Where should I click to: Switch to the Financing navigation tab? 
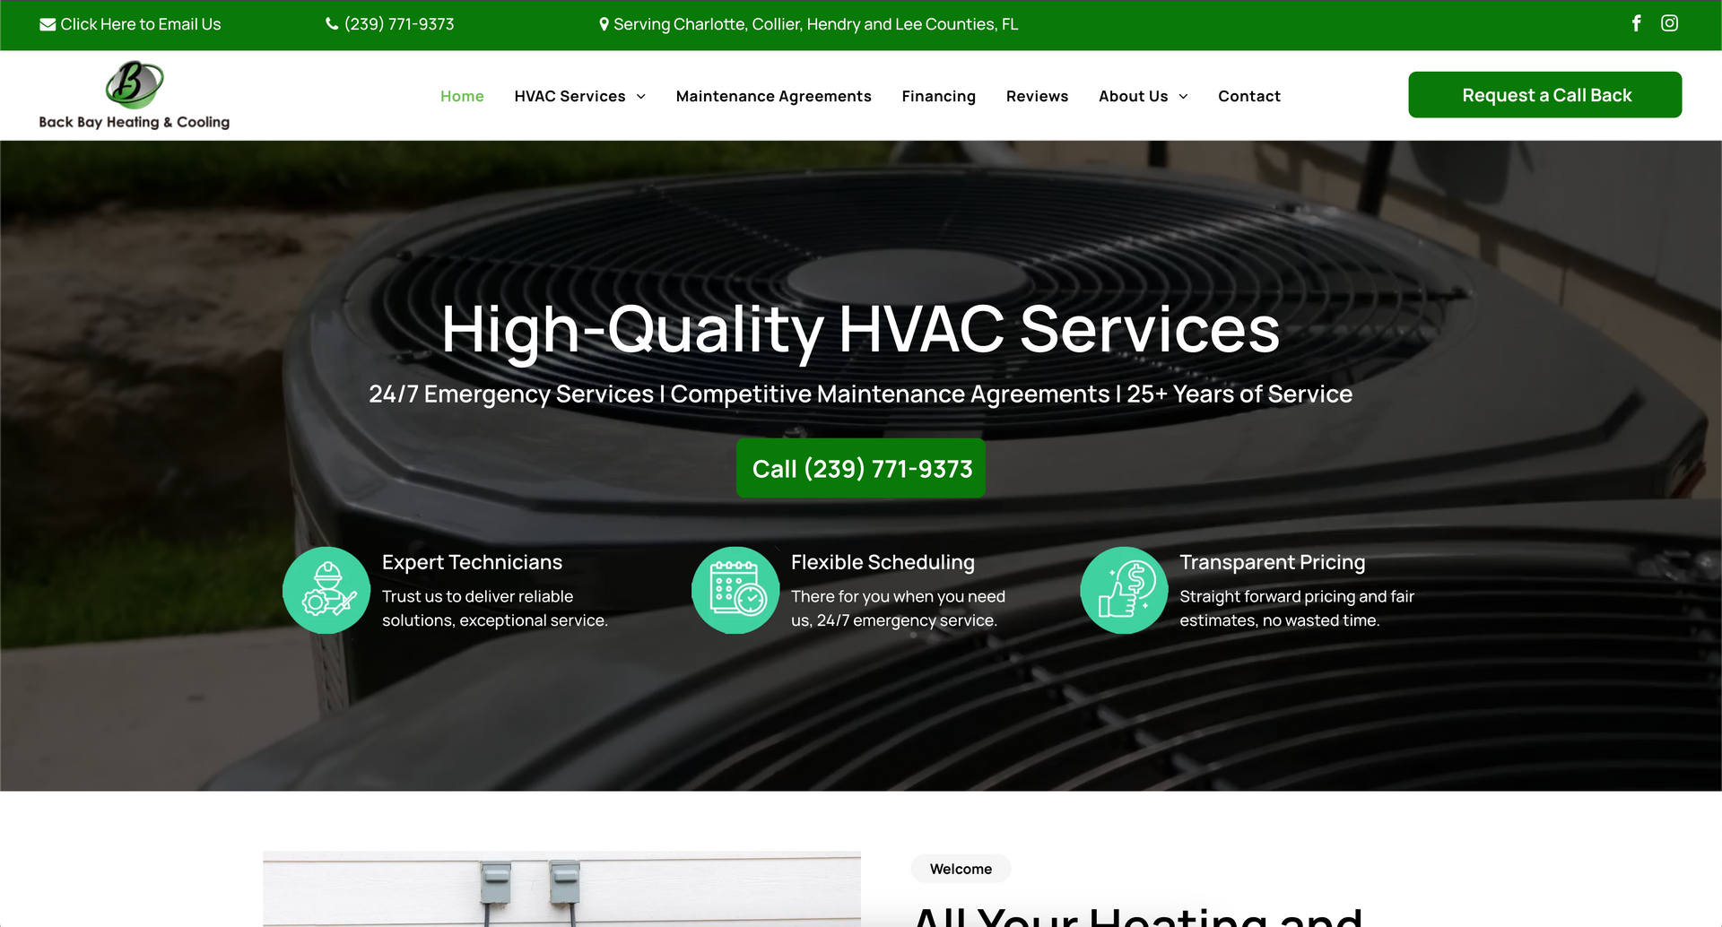(938, 96)
